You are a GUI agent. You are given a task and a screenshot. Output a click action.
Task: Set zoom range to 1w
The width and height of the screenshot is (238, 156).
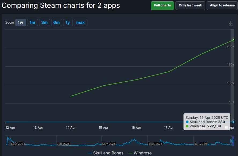[x=20, y=22]
